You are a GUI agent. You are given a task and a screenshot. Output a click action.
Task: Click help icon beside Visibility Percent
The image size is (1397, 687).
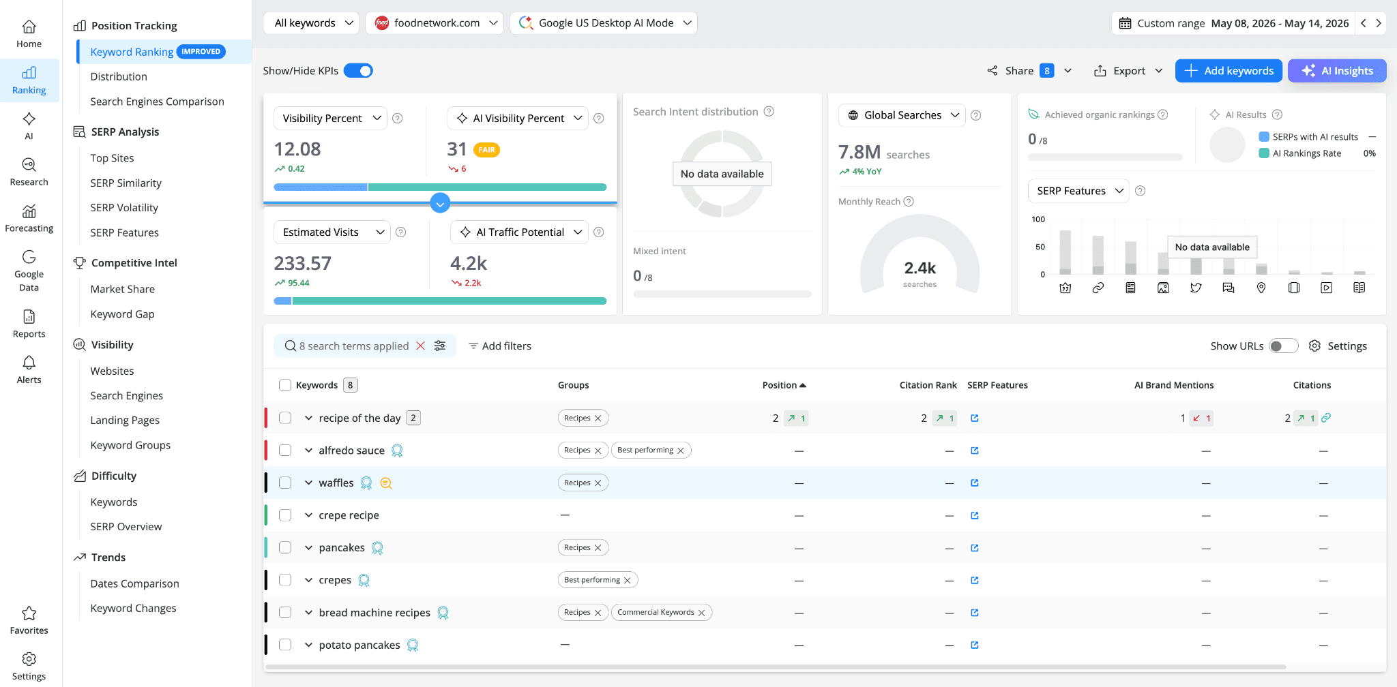pos(398,118)
